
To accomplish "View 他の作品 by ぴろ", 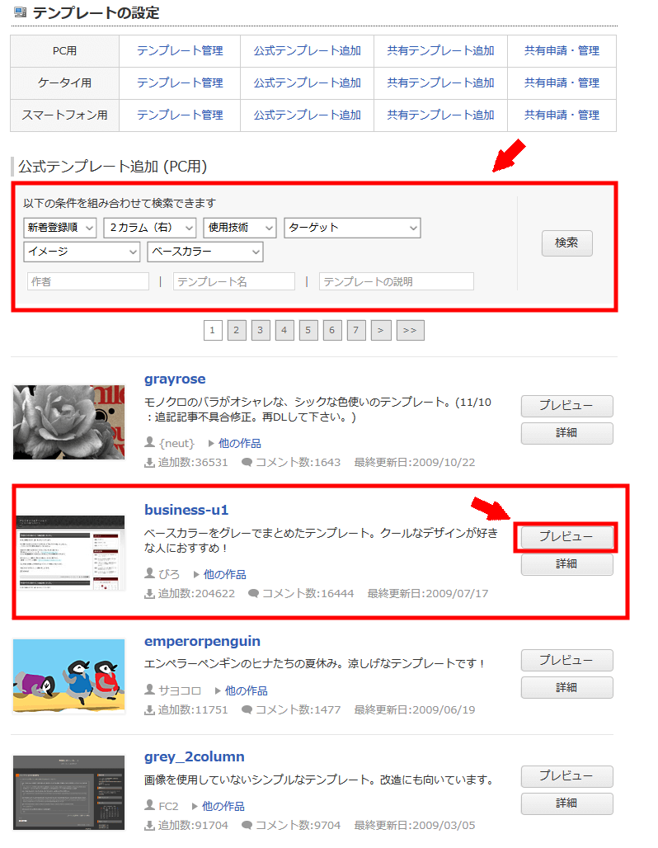I will tap(224, 574).
